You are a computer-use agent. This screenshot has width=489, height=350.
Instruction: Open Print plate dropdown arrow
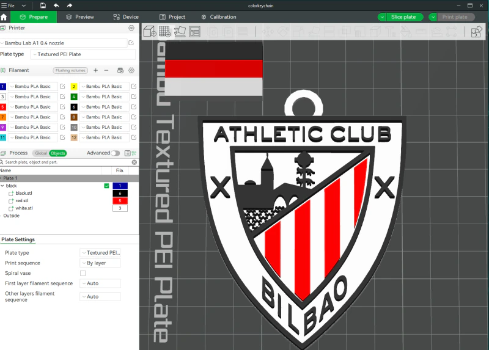pyautogui.click(x=433, y=17)
